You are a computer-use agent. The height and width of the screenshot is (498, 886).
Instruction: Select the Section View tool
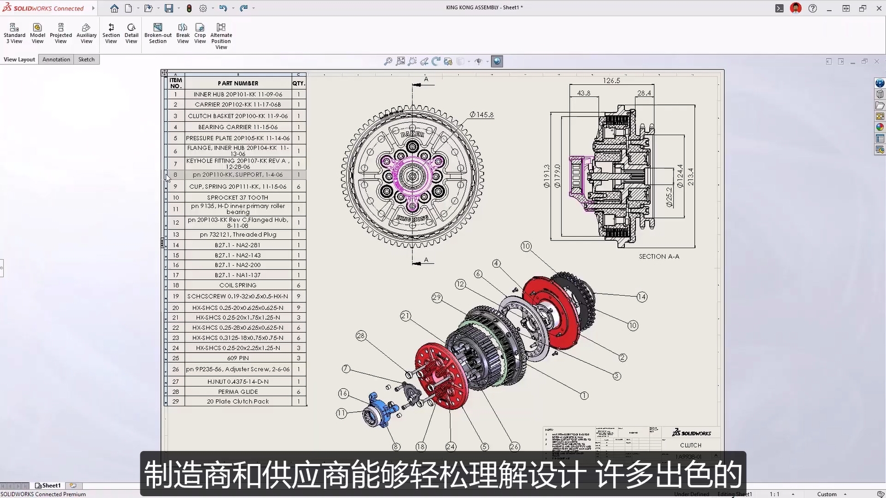tap(110, 33)
